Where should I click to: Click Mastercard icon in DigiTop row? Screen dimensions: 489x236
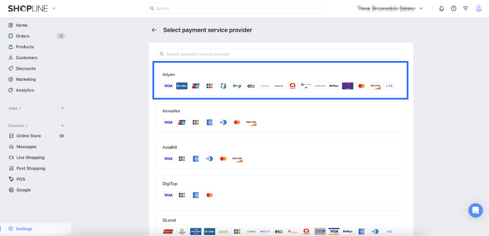(x=210, y=195)
